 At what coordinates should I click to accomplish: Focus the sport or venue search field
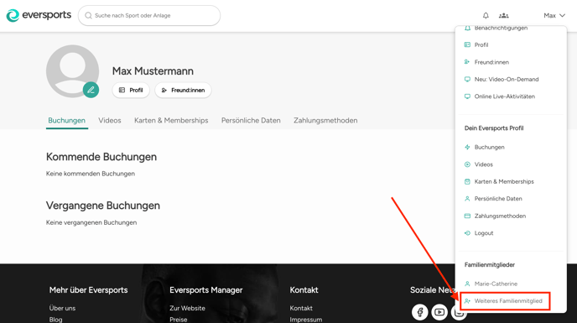tap(149, 15)
